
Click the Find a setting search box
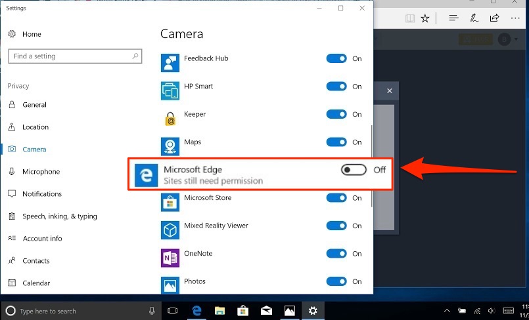pyautogui.click(x=75, y=56)
